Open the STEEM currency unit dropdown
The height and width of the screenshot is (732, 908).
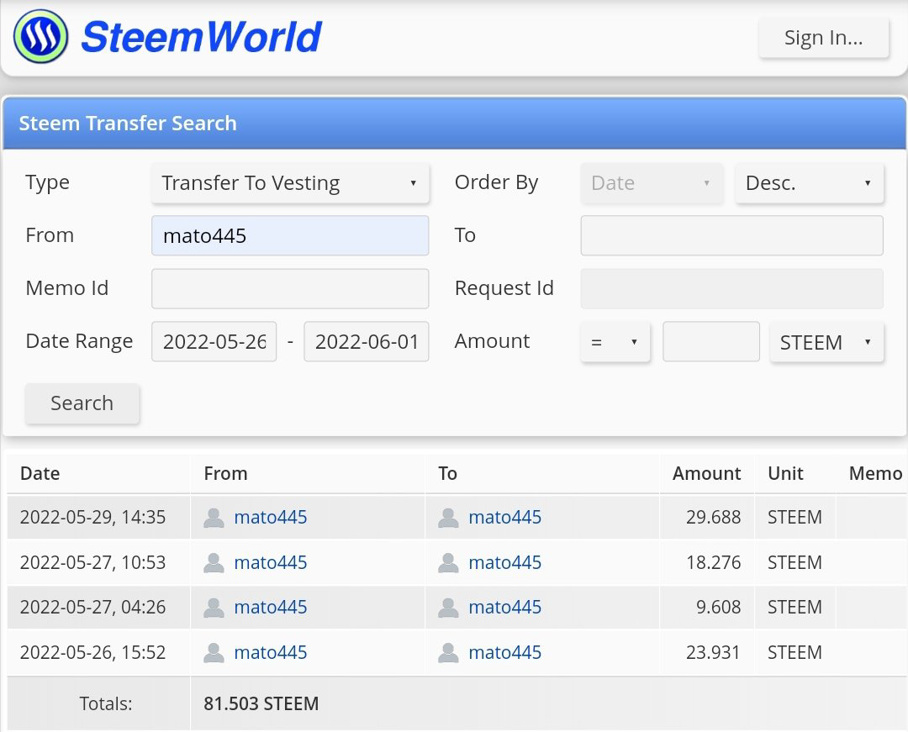tap(826, 342)
